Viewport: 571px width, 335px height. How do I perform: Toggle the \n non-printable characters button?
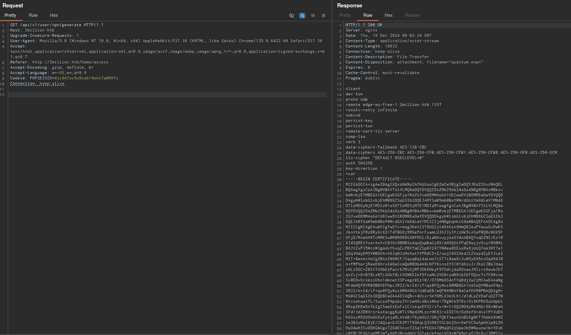pos(313,16)
